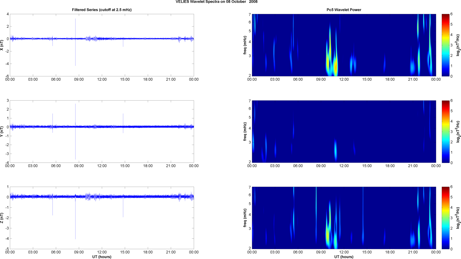
Task: Click the 03:00 tick under Z filtered series
Action: 33,252
